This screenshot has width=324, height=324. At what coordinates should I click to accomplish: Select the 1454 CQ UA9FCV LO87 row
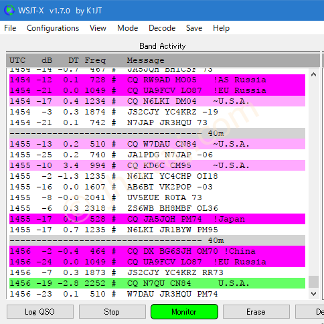tap(157, 90)
